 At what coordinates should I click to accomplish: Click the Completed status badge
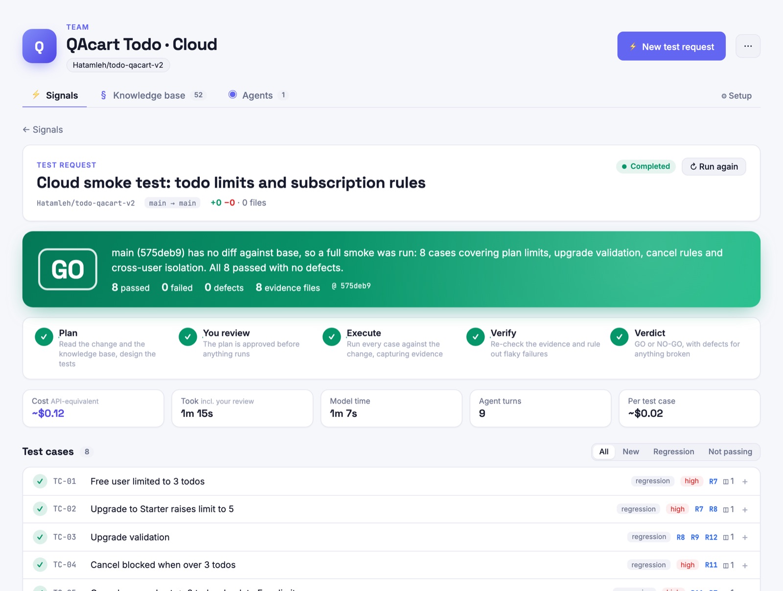(645, 166)
